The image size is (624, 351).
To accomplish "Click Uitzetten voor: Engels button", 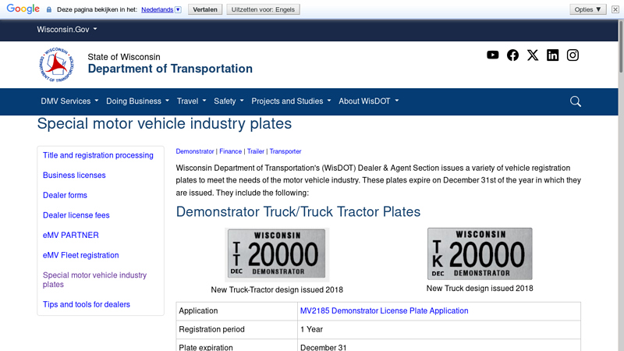I will 263,9.
